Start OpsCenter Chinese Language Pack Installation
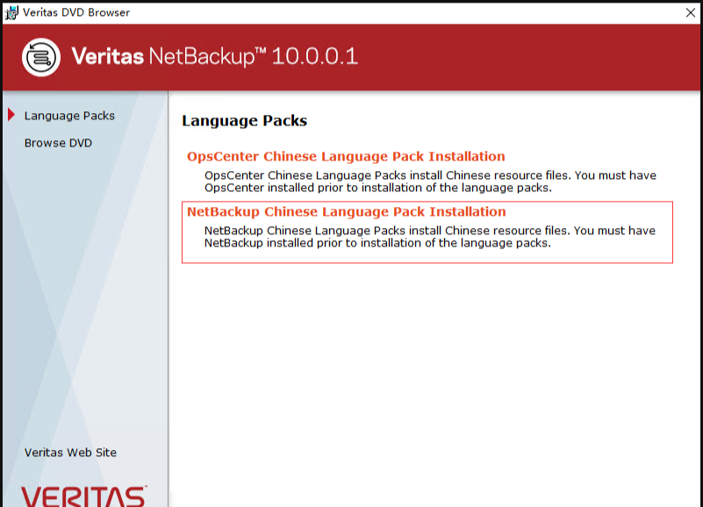Screen dimensions: 703x507 click(x=346, y=156)
